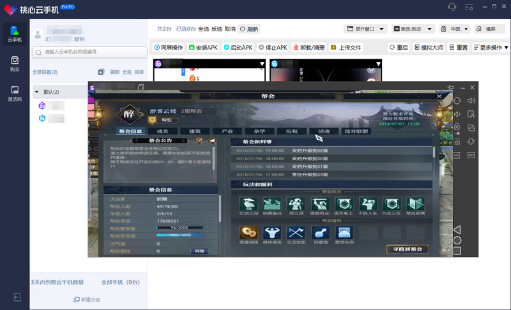Open customer service headset icon
This screenshot has height=310, width=511.
(x=452, y=7)
